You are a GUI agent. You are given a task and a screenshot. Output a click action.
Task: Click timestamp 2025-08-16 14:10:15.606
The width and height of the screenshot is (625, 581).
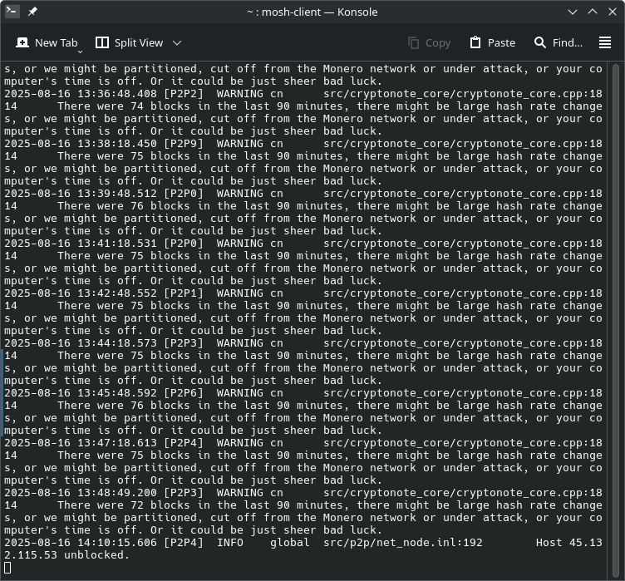click(x=81, y=542)
